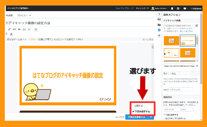
Task: Click the insert link icon in editor toolbar
Action: click(9, 29)
